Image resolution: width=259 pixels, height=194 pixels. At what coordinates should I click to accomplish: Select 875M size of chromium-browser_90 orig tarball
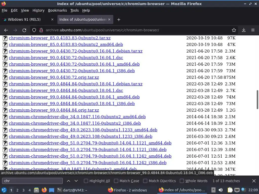tap(230, 77)
